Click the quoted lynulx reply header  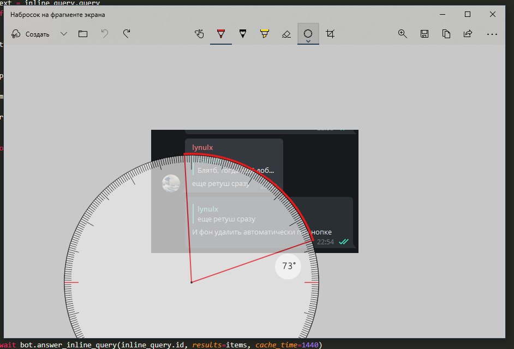pos(208,209)
